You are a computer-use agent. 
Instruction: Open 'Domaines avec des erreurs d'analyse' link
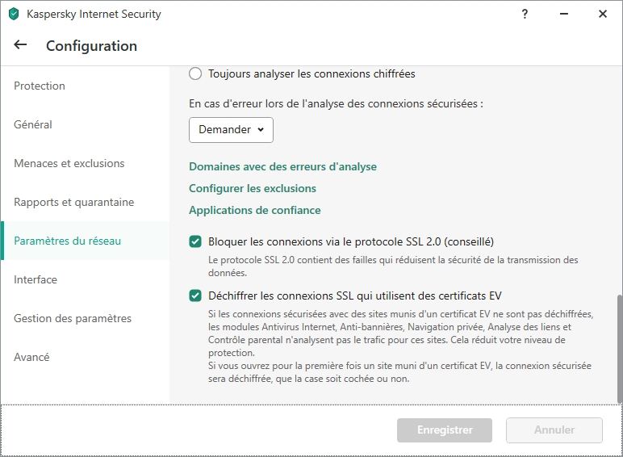[282, 166]
